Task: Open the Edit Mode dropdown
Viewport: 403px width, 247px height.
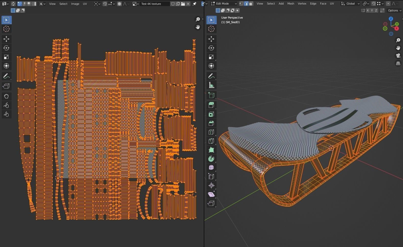Action: pos(224,4)
